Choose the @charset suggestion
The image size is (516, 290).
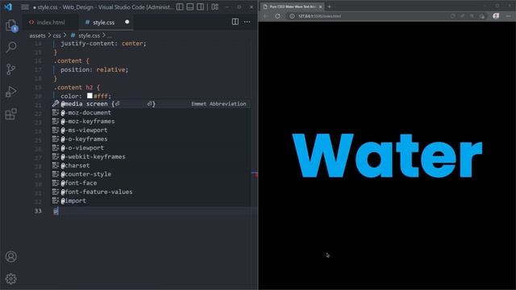(x=151, y=165)
